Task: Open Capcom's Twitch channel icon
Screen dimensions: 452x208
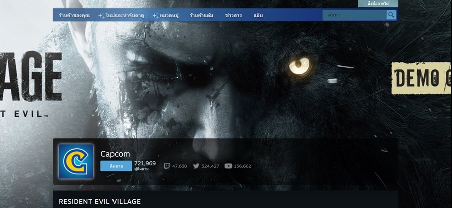Action: tap(167, 166)
